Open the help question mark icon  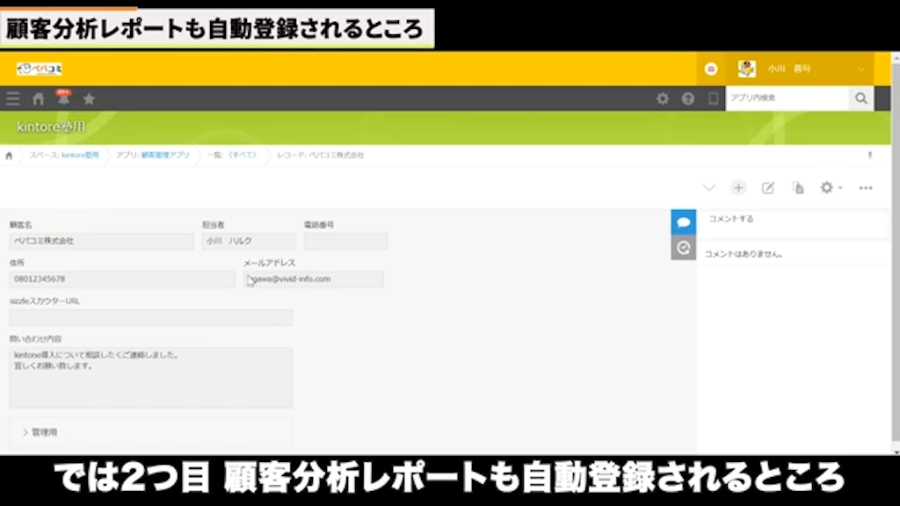point(690,99)
